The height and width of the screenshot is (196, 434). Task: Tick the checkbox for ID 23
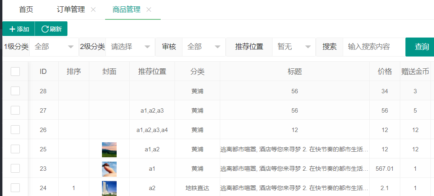[x=15, y=168]
